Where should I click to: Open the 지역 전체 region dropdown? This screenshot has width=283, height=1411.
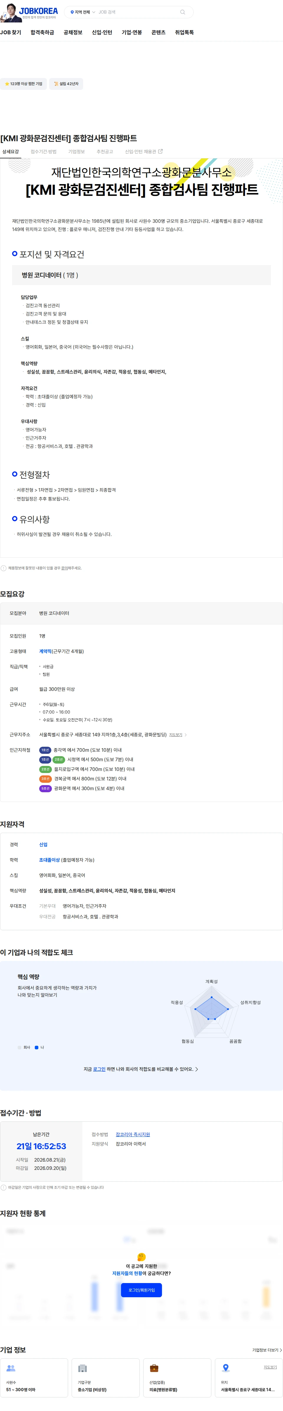click(x=83, y=12)
